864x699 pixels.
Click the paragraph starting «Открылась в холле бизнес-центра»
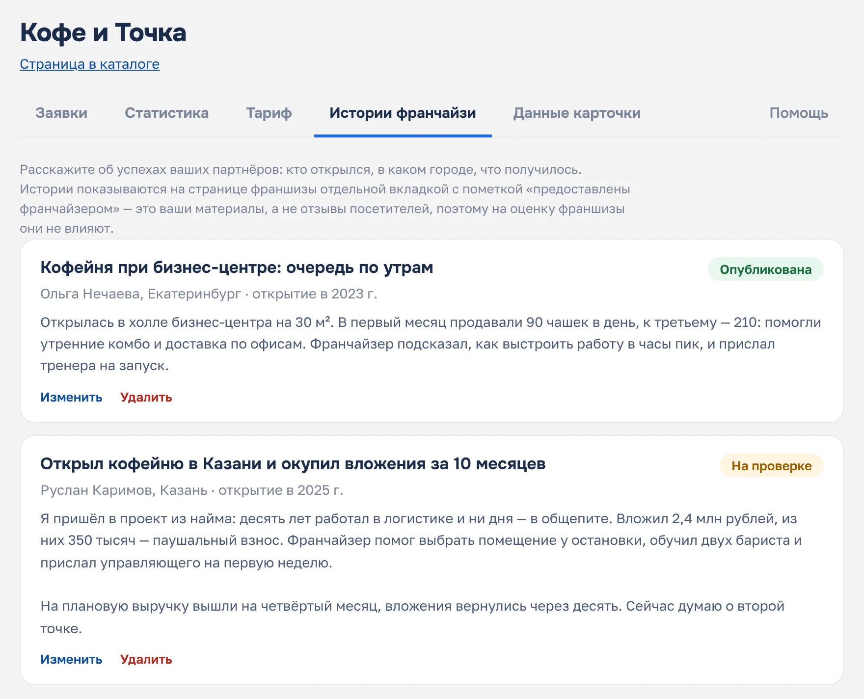click(x=431, y=344)
